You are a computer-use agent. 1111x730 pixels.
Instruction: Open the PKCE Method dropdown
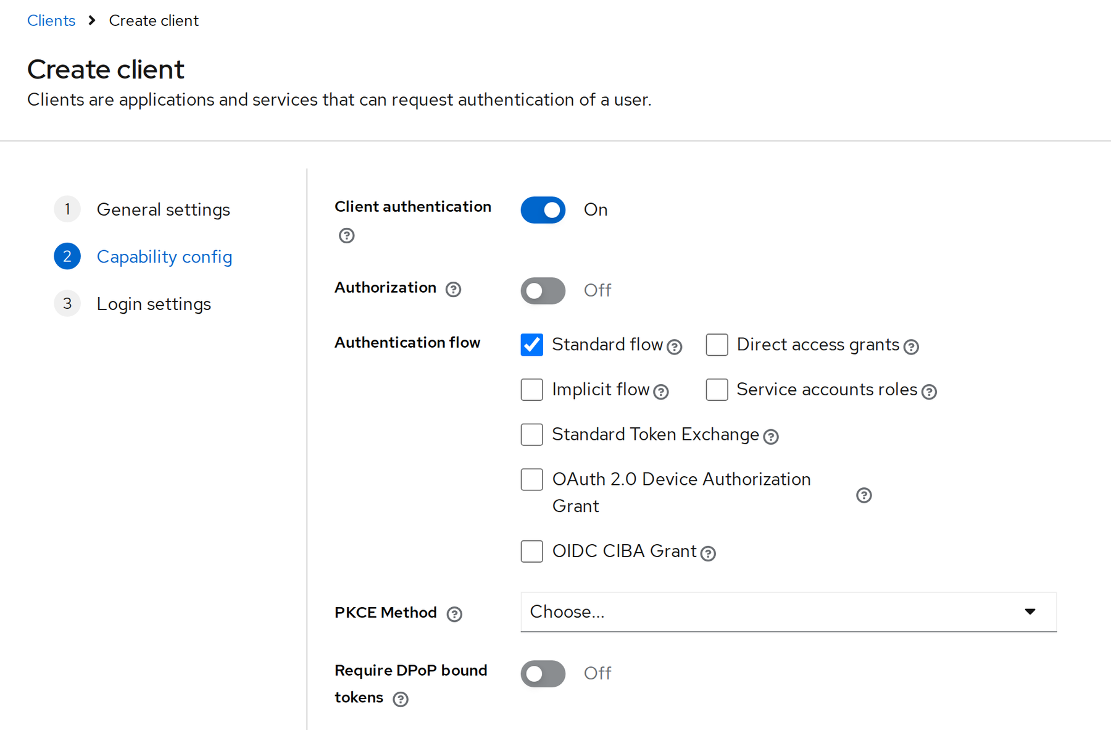pos(789,612)
